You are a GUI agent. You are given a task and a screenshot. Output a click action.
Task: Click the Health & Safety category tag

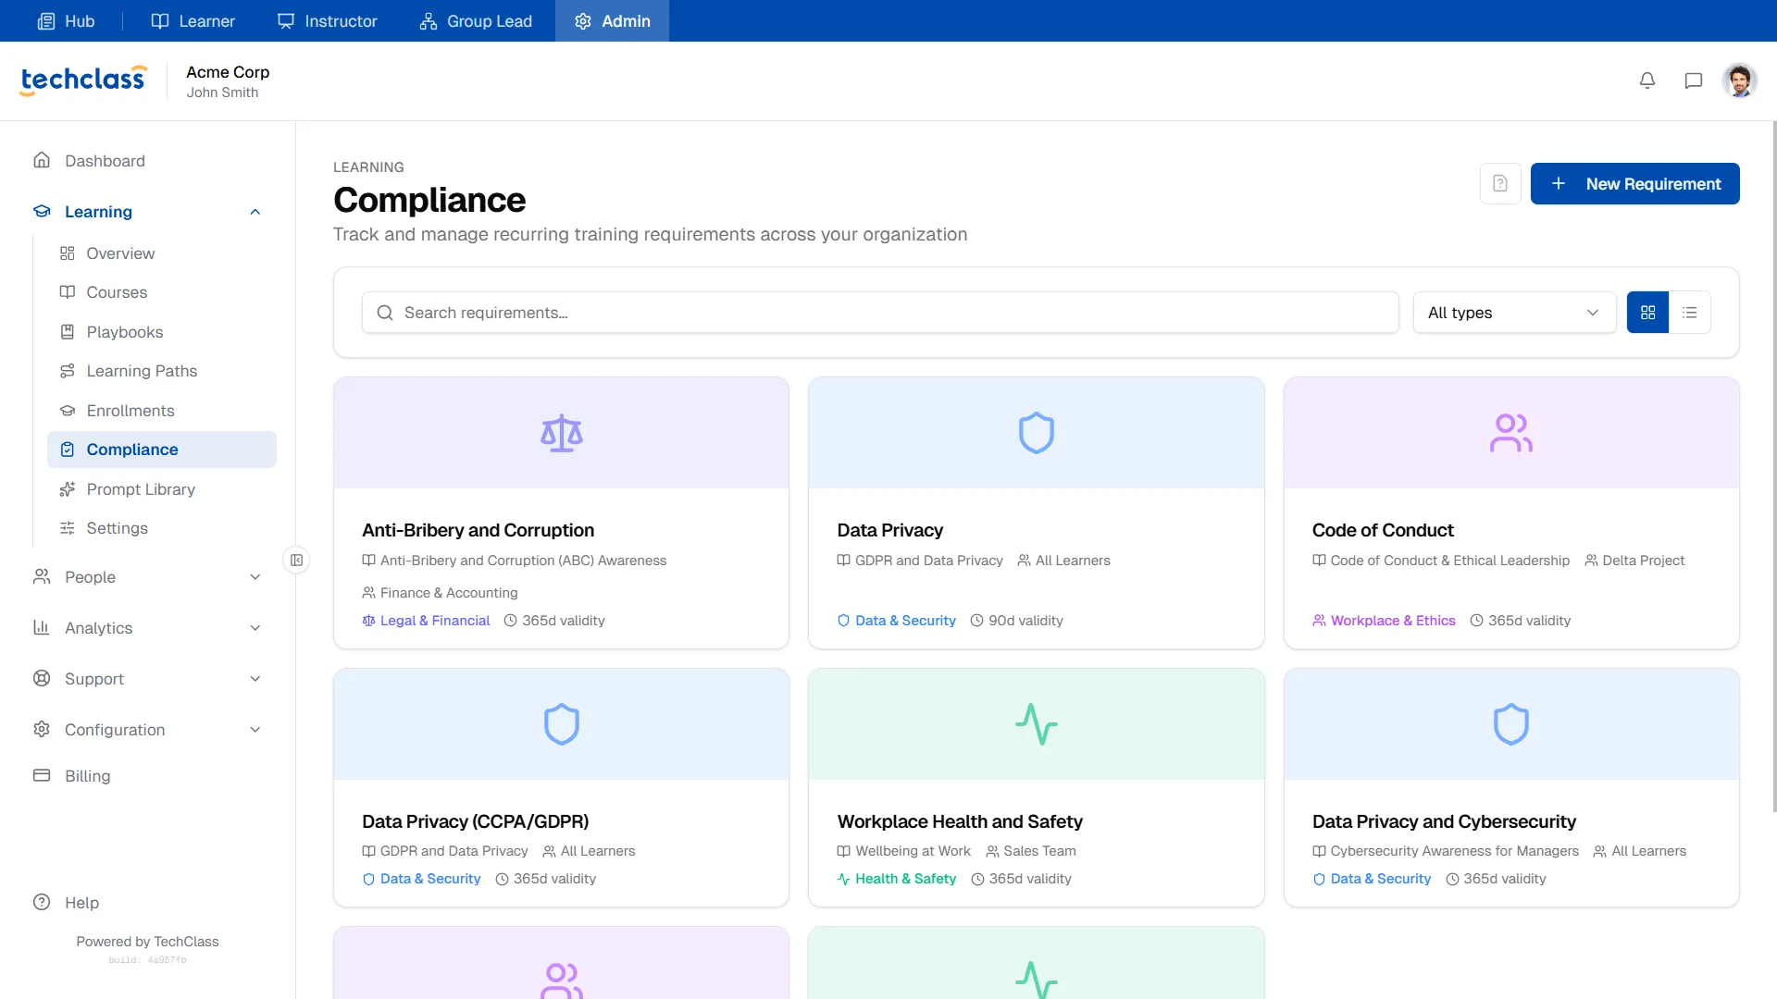(896, 879)
